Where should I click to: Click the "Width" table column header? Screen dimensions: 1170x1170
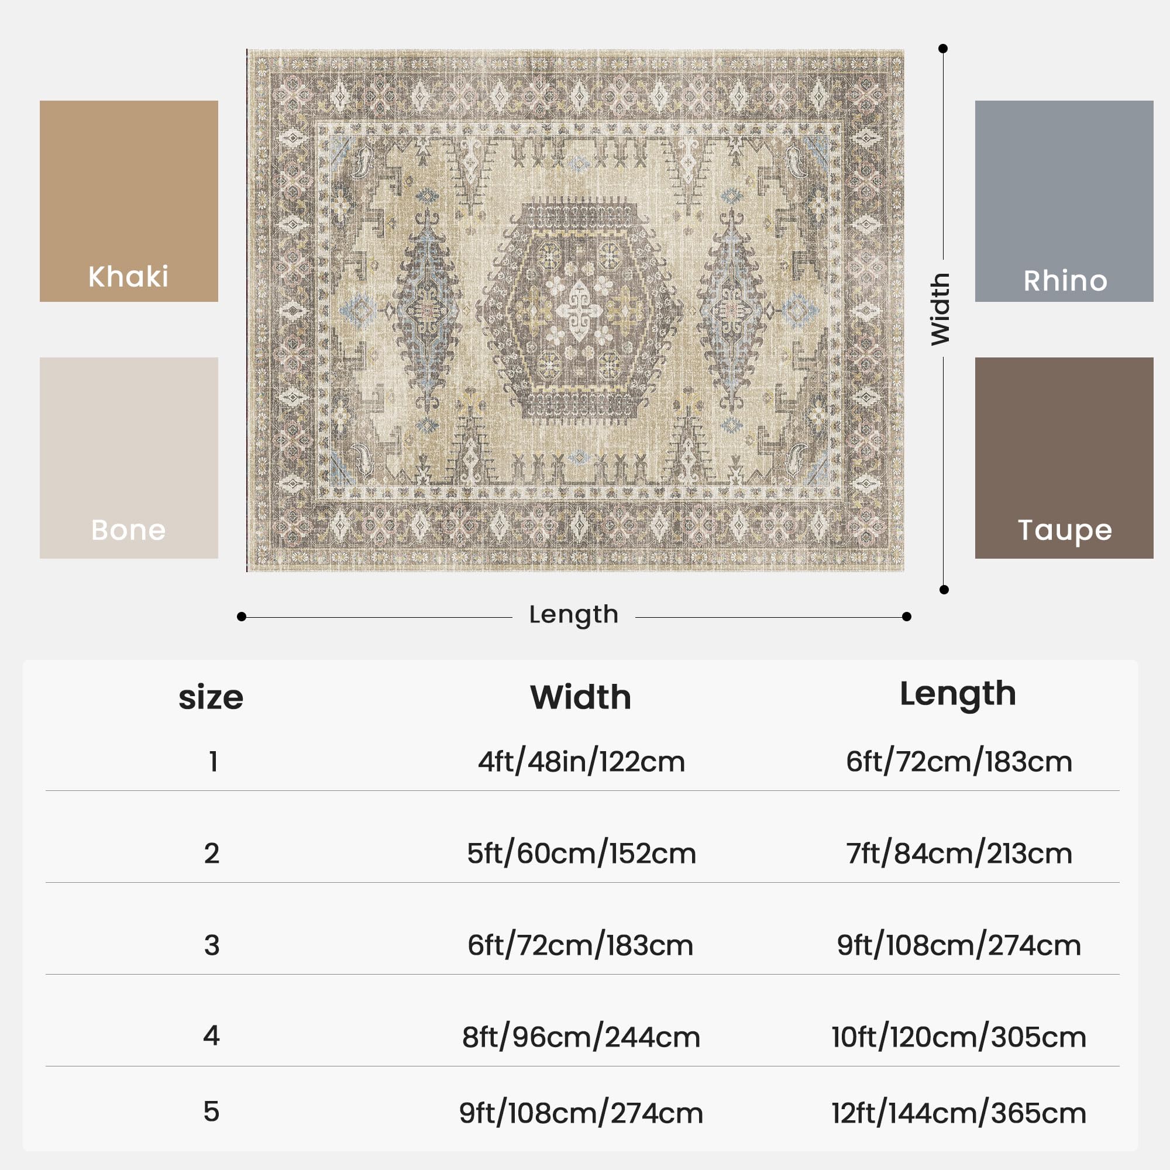(580, 697)
